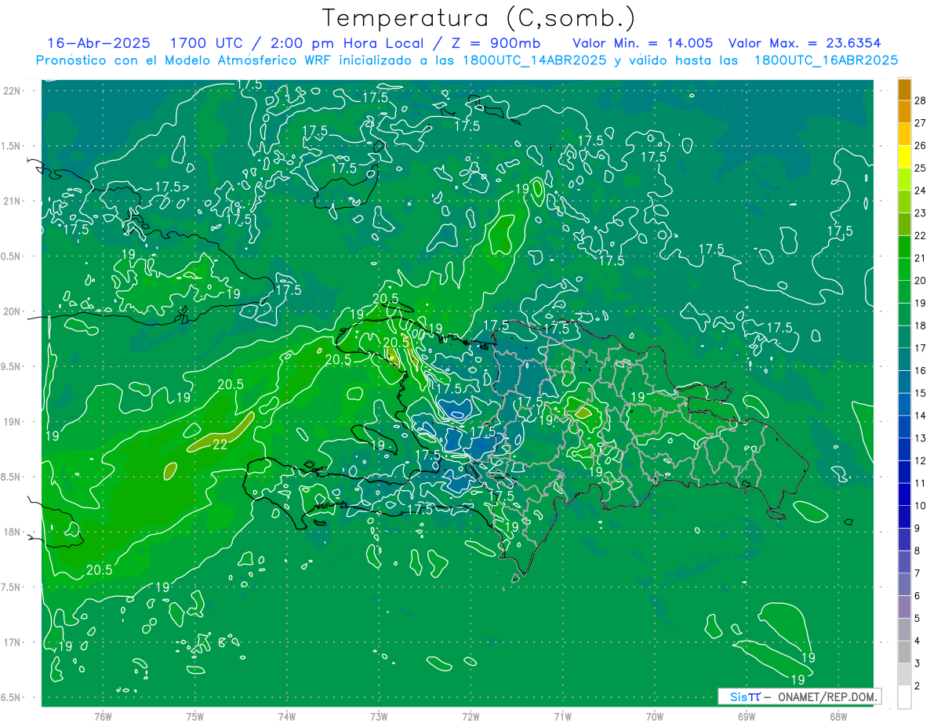Click the '1700 UTC' time text
Screen dimensions: 941x727
207,43
